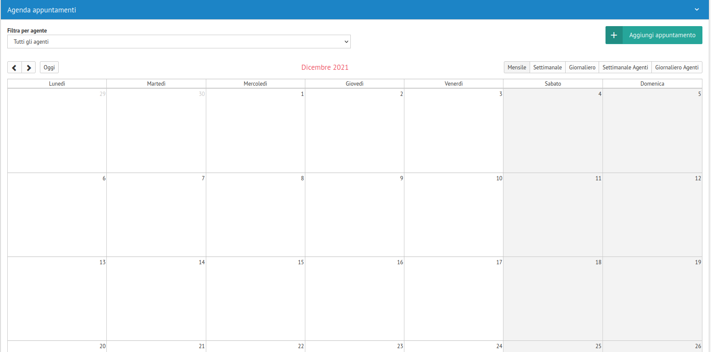Image resolution: width=711 pixels, height=352 pixels.
Task: Select day 6 in the calendar
Action: pos(57,215)
